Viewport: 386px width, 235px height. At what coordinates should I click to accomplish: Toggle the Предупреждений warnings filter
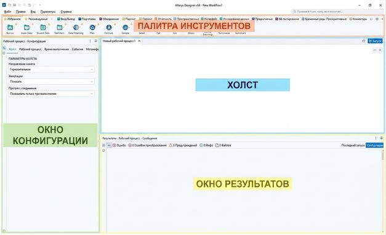[183, 145]
